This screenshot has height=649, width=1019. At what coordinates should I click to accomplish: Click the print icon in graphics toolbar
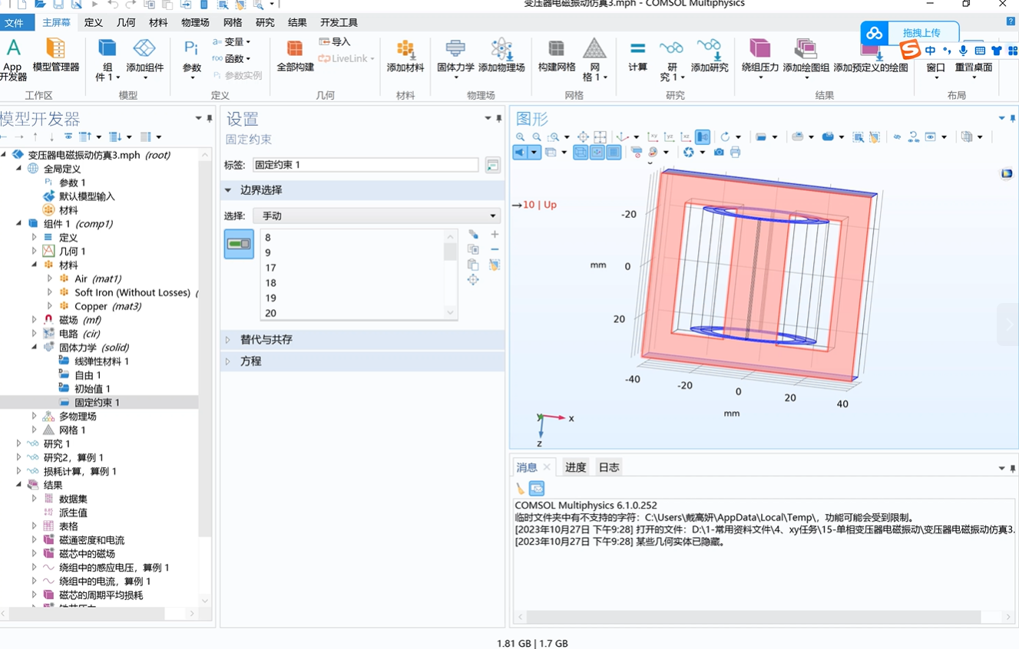pos(736,153)
